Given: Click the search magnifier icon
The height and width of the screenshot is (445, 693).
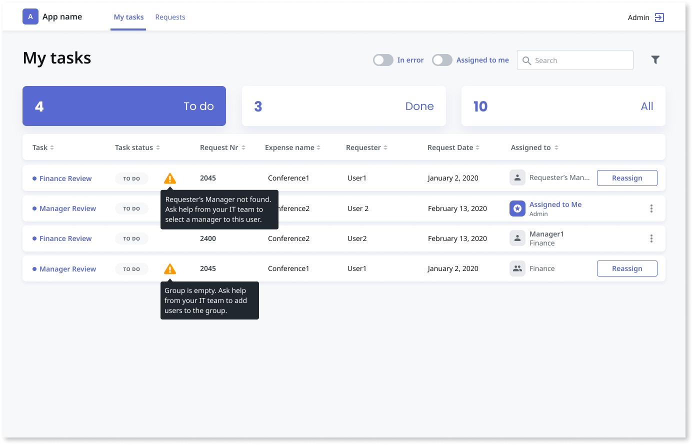Looking at the screenshot, I should 526,60.
